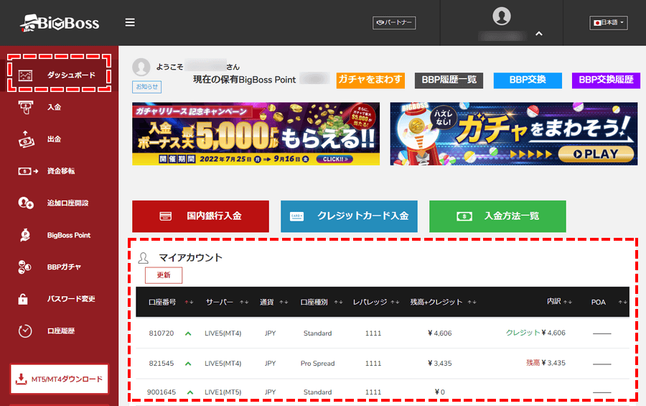
Task: Click the BBPガチャ icon in sidebar
Action: tap(24, 267)
